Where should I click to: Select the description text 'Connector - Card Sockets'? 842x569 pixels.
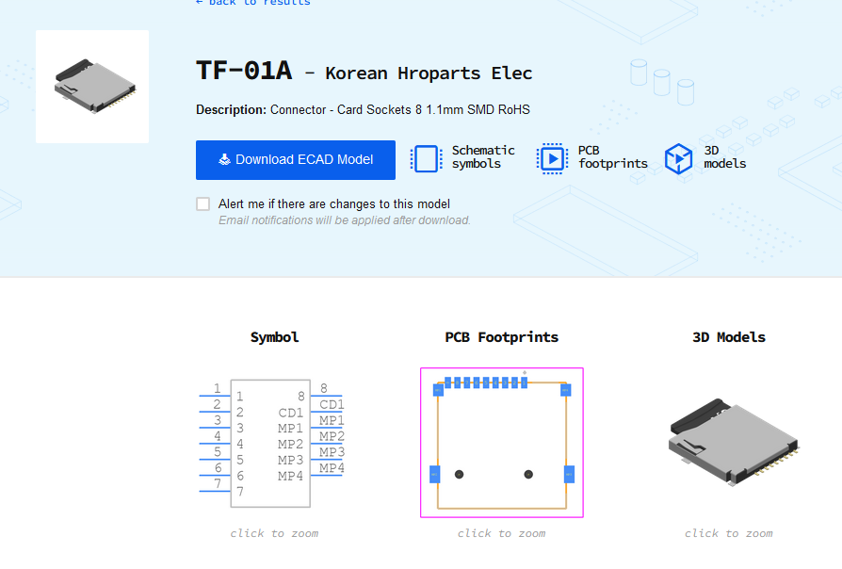340,109
